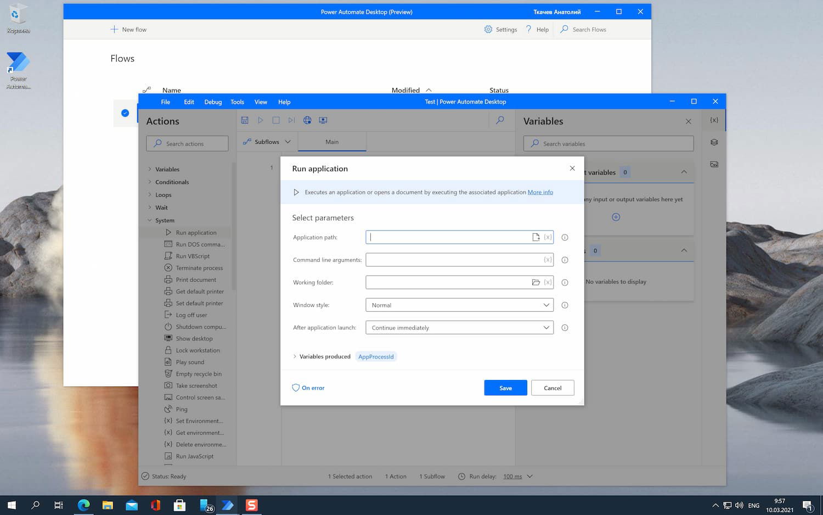
Task: Open the Windows Start menu
Action: [12, 505]
